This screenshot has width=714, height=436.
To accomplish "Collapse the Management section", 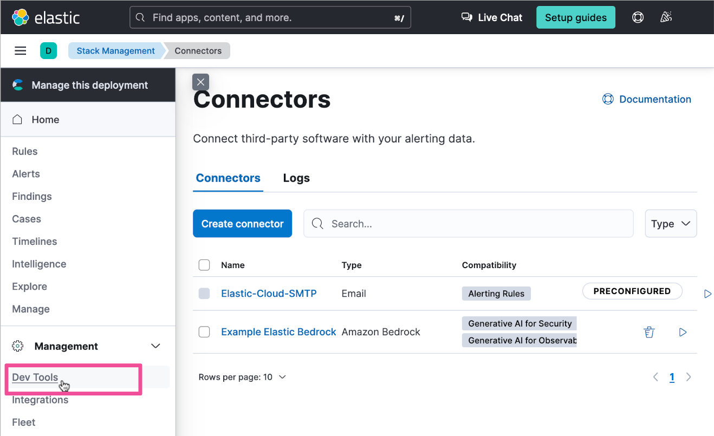I will click(155, 346).
